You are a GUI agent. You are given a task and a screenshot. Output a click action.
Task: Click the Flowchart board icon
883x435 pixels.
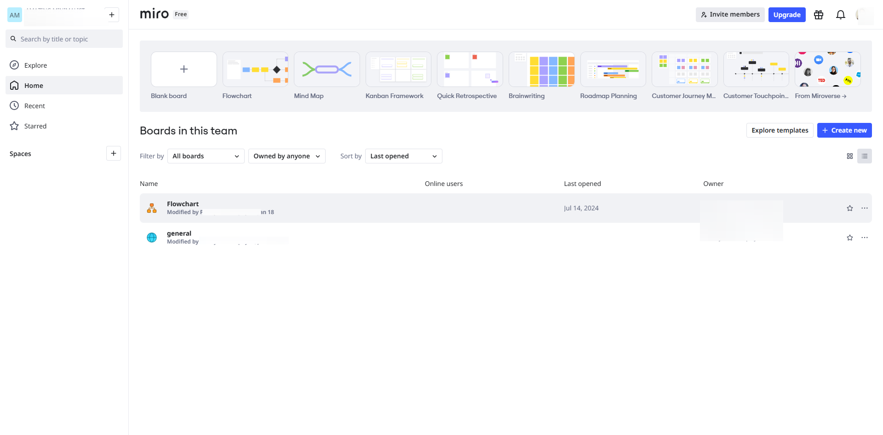[152, 208]
